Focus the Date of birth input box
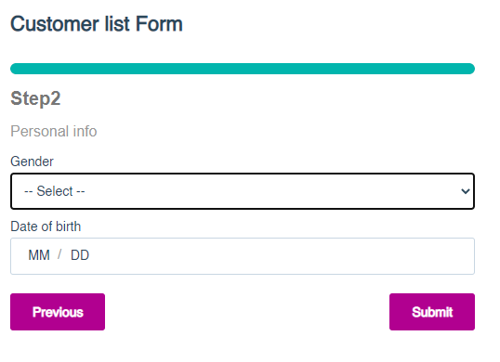500x362 pixels. (243, 256)
